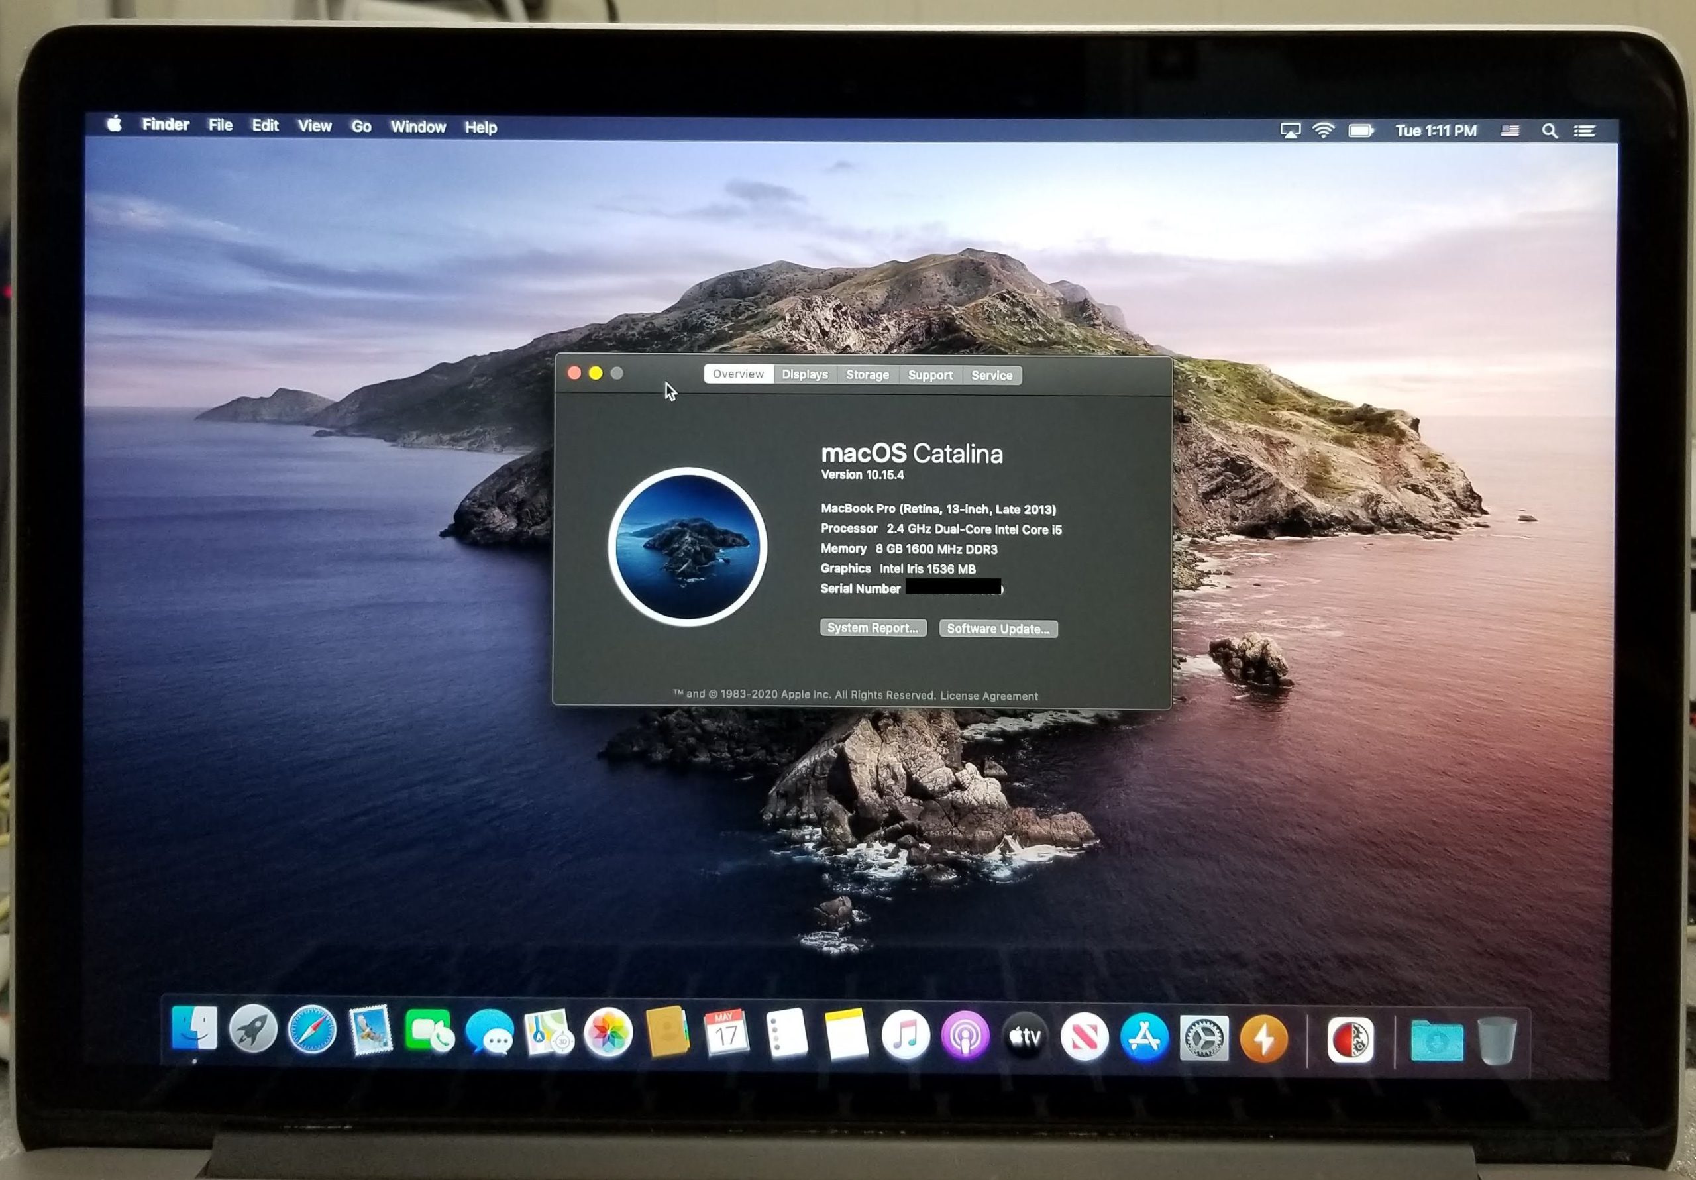The height and width of the screenshot is (1180, 1696).
Task: Open the Trash in Dock
Action: tap(1497, 1040)
